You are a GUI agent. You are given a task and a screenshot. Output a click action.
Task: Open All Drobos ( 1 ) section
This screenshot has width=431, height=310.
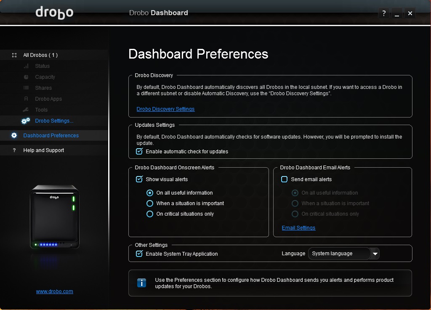click(54, 55)
